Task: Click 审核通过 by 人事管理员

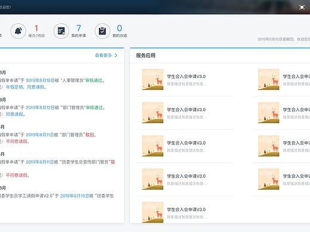Action: (94, 80)
